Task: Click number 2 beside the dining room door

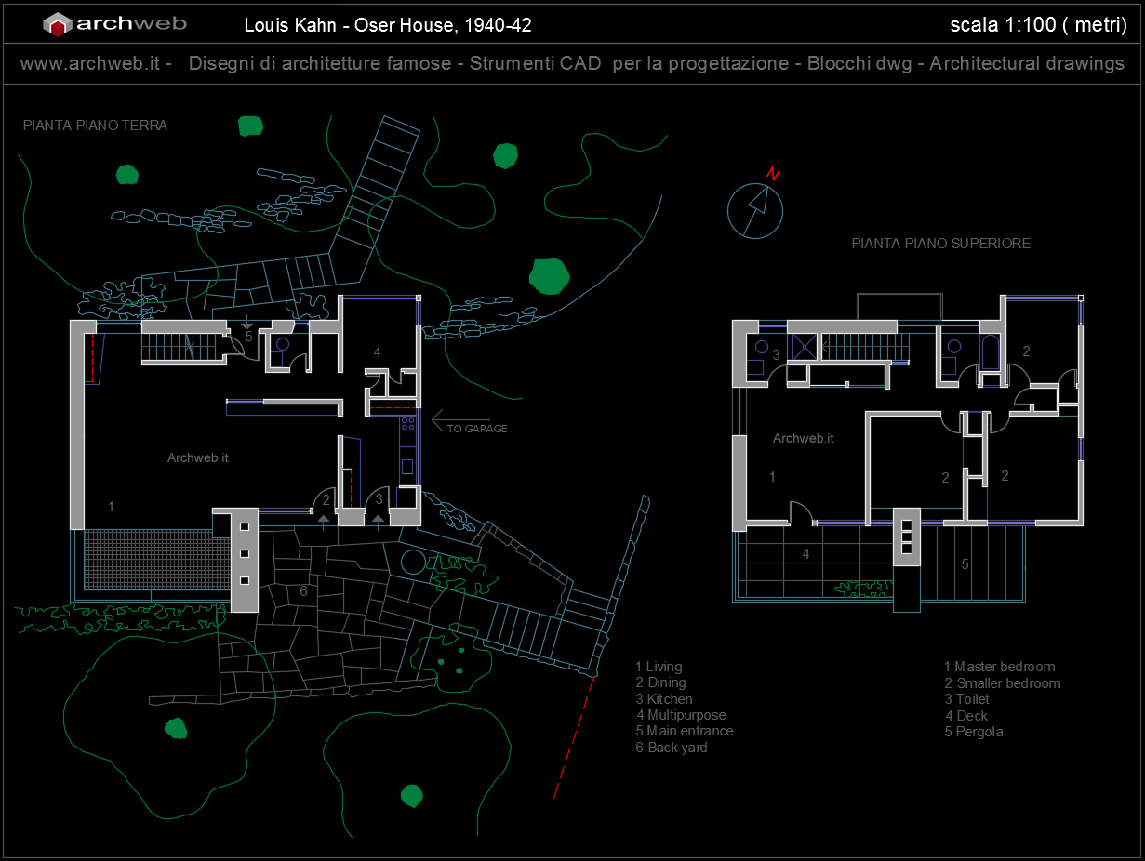Action: (x=326, y=499)
